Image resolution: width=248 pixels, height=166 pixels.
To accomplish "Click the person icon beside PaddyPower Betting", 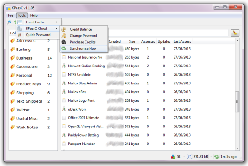I will click(64, 135).
